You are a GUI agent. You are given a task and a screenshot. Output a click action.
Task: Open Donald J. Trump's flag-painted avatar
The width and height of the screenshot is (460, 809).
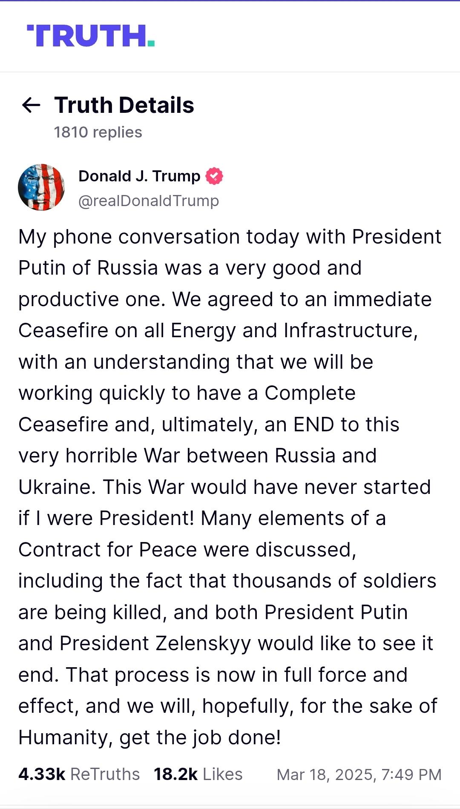(x=41, y=187)
